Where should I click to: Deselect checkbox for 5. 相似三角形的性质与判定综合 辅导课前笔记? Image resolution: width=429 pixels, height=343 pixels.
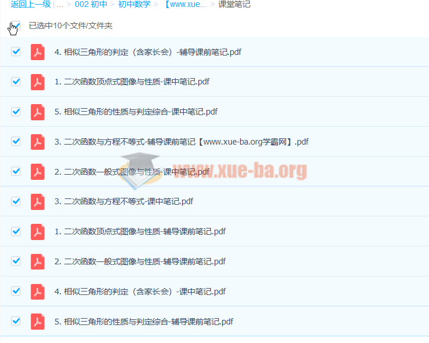point(16,321)
